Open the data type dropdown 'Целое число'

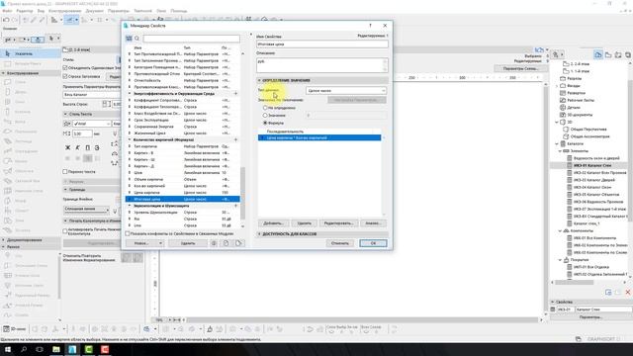pyautogui.click(x=346, y=91)
